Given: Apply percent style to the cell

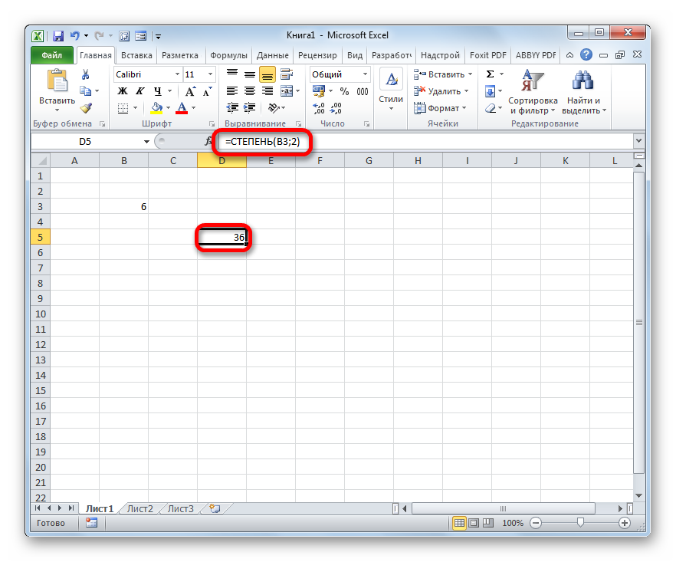Looking at the screenshot, I should tap(343, 91).
